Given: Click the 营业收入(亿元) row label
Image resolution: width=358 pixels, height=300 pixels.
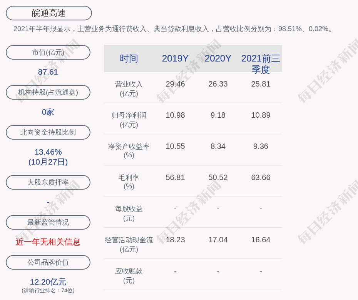Looking at the screenshot, I should click(129, 89).
